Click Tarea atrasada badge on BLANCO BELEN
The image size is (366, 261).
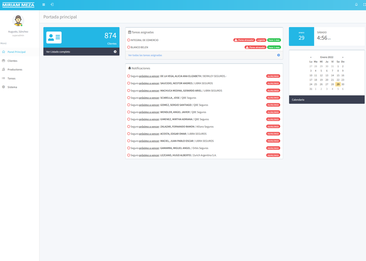[x=255, y=48]
